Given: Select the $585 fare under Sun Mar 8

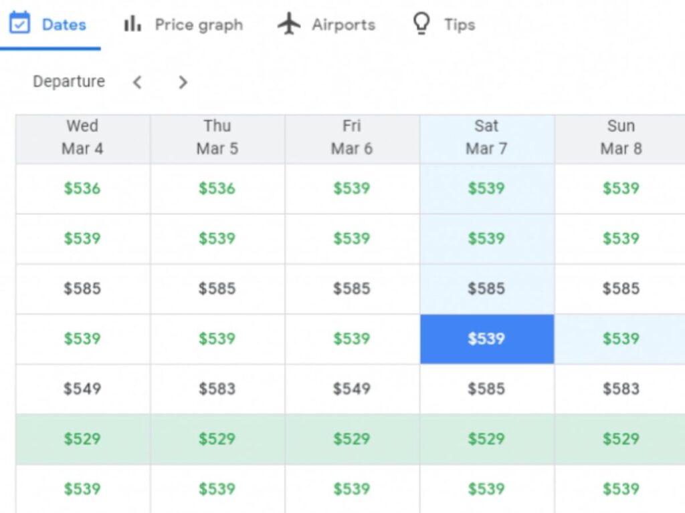Looking at the screenshot, I should tap(621, 289).
